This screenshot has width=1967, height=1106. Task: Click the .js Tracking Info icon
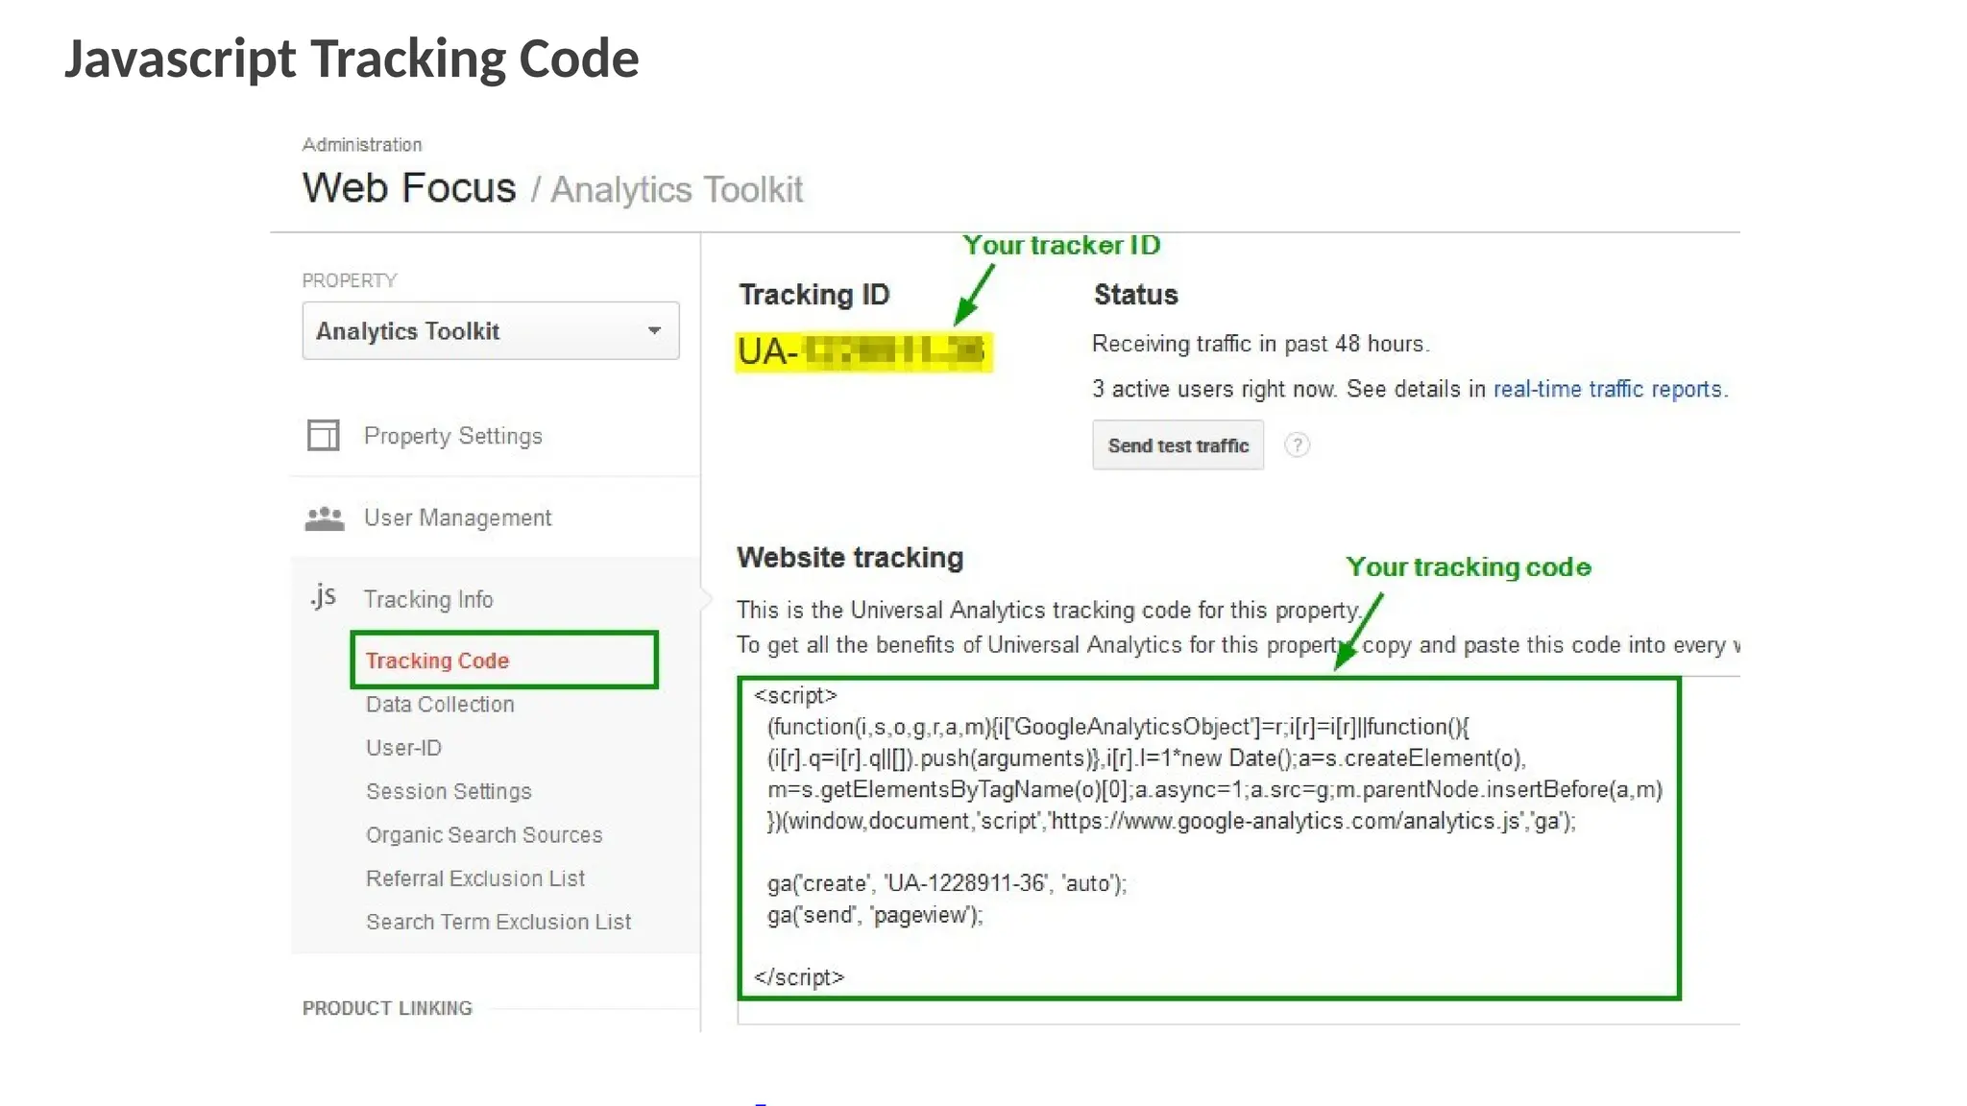pyautogui.click(x=323, y=596)
